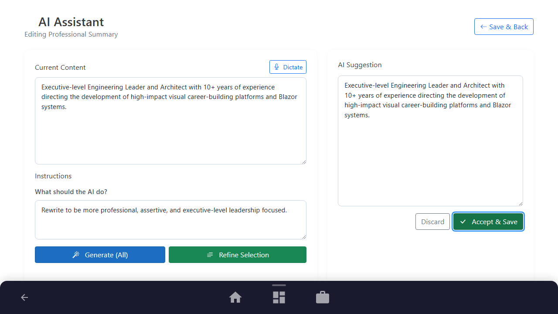
Task: Generate content with Generate (All)
Action: pyautogui.click(x=100, y=255)
